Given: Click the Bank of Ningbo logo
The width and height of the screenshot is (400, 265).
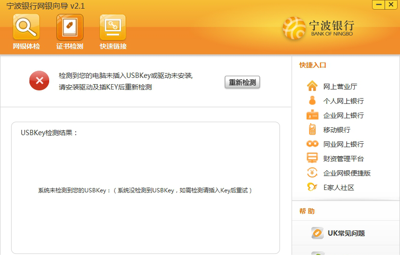Looking at the screenshot, I should 319,28.
